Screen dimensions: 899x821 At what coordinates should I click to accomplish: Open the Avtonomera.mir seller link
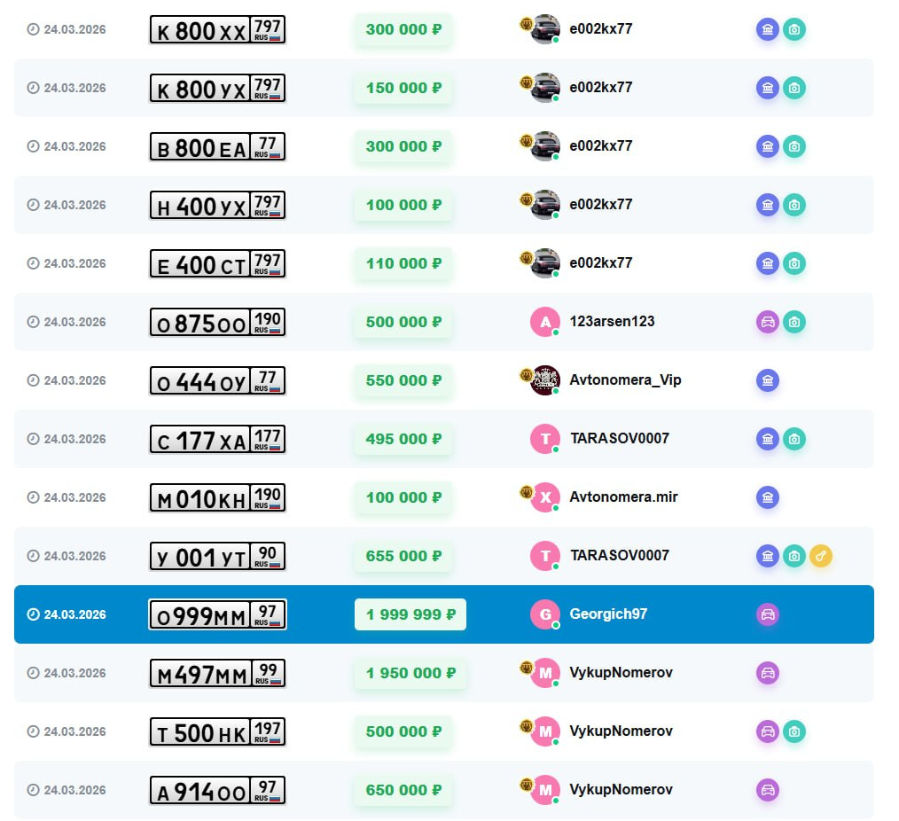623,497
